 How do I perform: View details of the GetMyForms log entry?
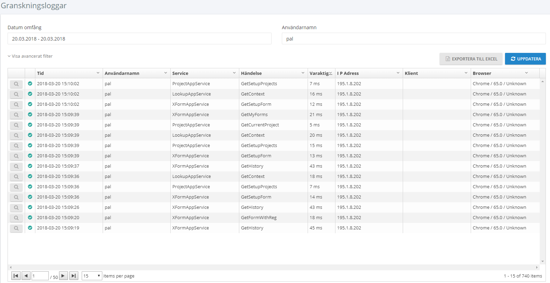tap(16, 115)
